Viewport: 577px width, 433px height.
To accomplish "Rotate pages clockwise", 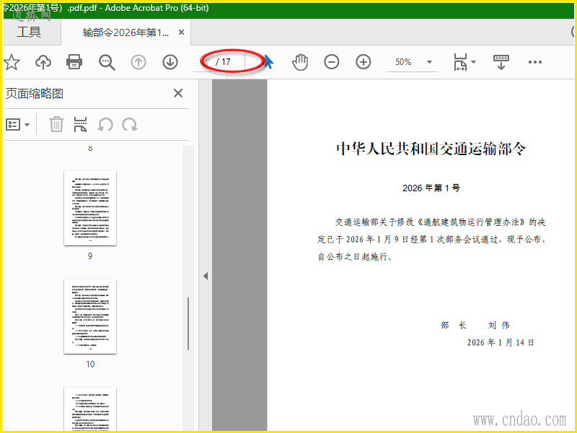I will pyautogui.click(x=130, y=125).
